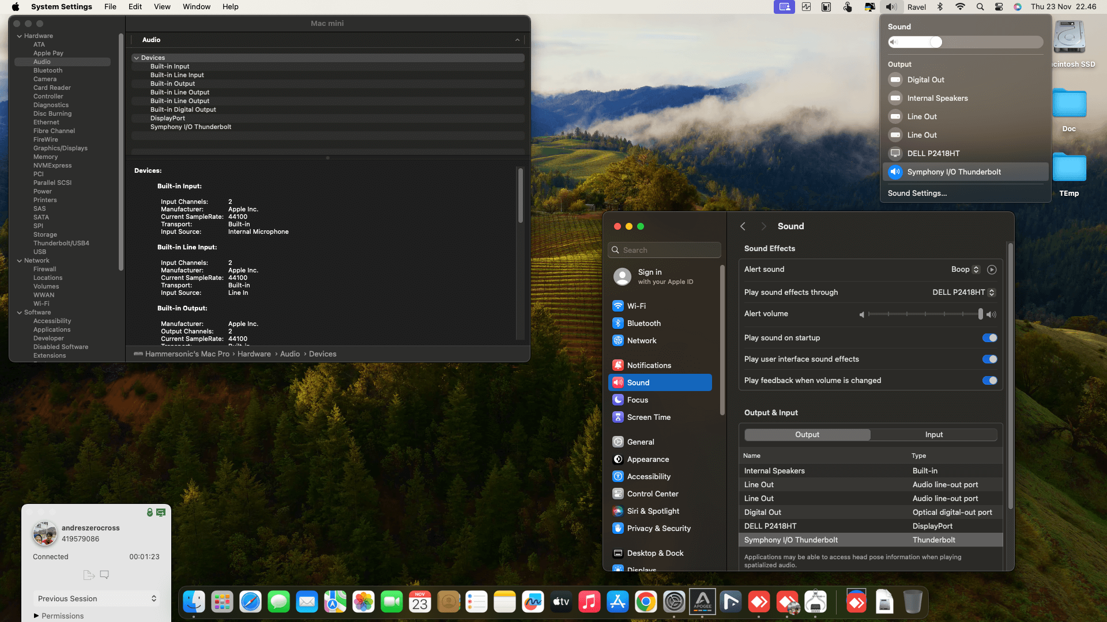Open Privacy & Security settings
Screen dimensions: 1107x622
pyautogui.click(x=660, y=528)
